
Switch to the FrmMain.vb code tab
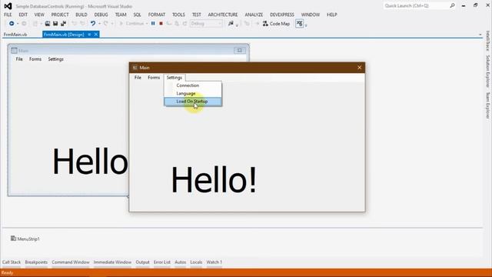point(15,35)
